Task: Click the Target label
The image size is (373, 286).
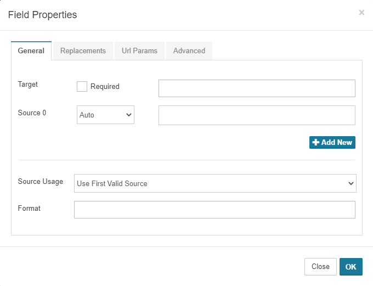Action: pyautogui.click(x=28, y=85)
